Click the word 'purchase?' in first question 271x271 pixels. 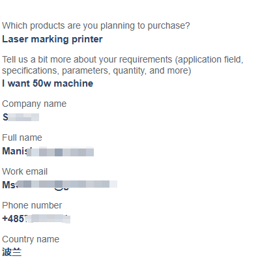click(x=169, y=26)
